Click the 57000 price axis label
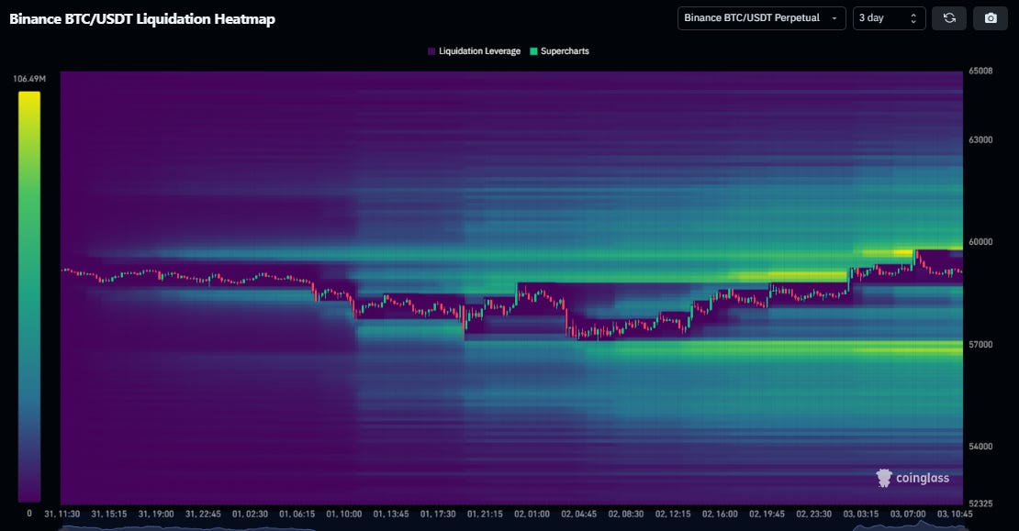The height and width of the screenshot is (531, 1019). pyautogui.click(x=980, y=345)
